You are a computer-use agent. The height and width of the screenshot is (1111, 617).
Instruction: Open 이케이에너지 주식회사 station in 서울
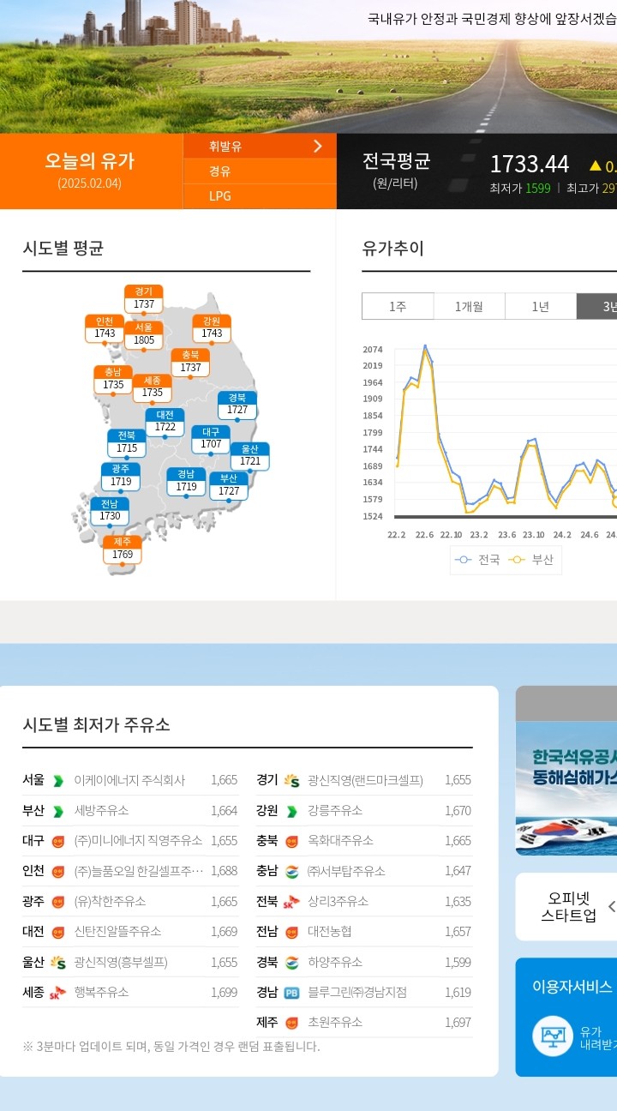tap(130, 780)
